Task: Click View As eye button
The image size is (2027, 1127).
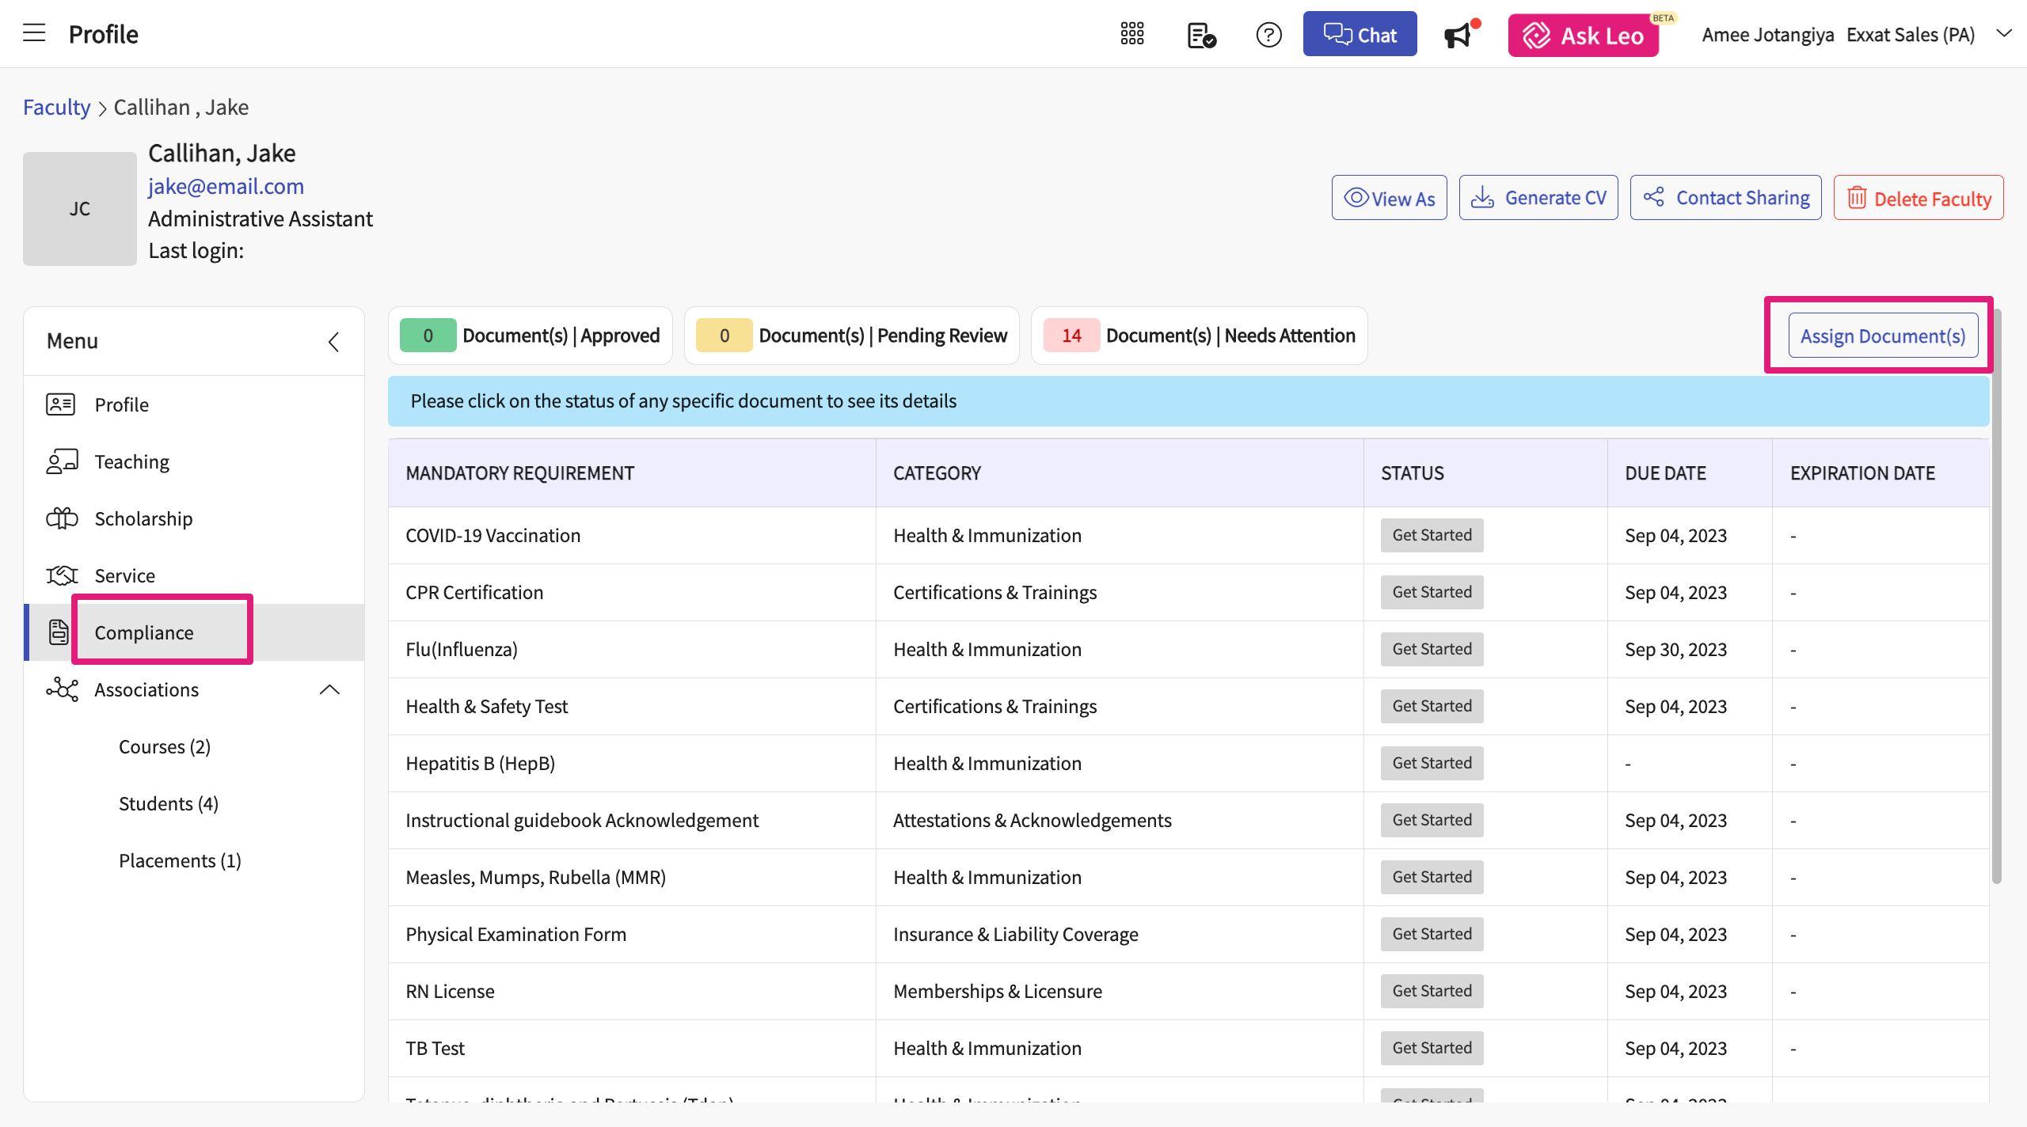Action: [x=1390, y=198]
